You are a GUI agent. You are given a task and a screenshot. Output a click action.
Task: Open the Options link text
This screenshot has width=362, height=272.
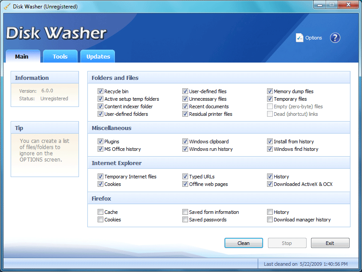pyautogui.click(x=314, y=38)
